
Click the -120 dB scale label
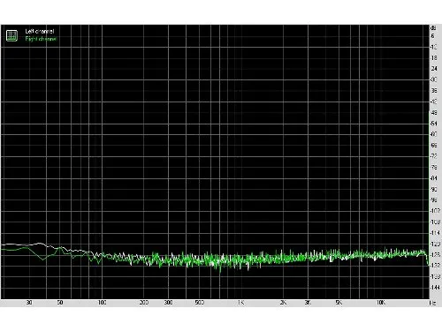(x=435, y=244)
